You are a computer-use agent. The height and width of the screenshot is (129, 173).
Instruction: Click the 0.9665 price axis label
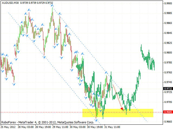[168, 122]
